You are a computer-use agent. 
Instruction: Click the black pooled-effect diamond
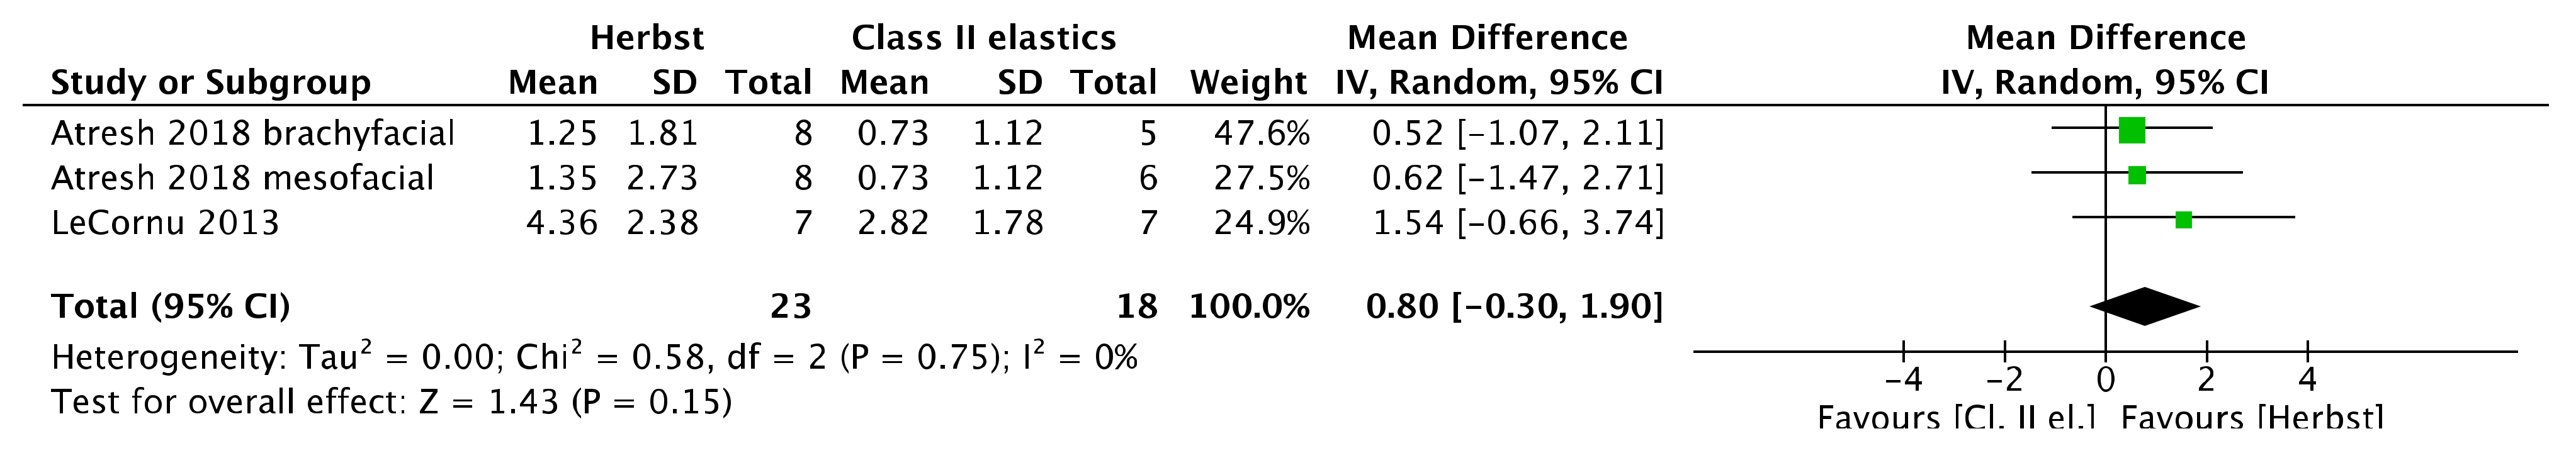pyautogui.click(x=2144, y=306)
